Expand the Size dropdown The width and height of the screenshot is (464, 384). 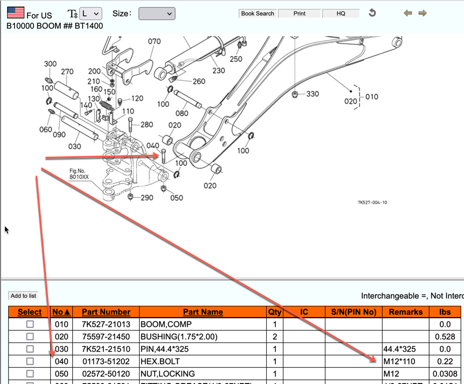point(157,13)
